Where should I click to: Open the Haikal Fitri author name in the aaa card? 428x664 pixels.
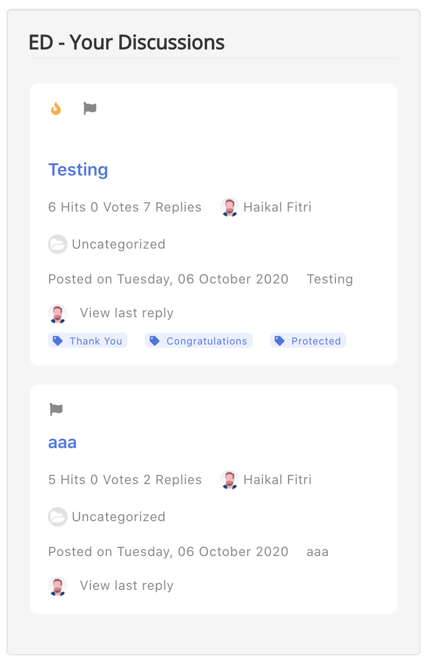[x=278, y=480]
